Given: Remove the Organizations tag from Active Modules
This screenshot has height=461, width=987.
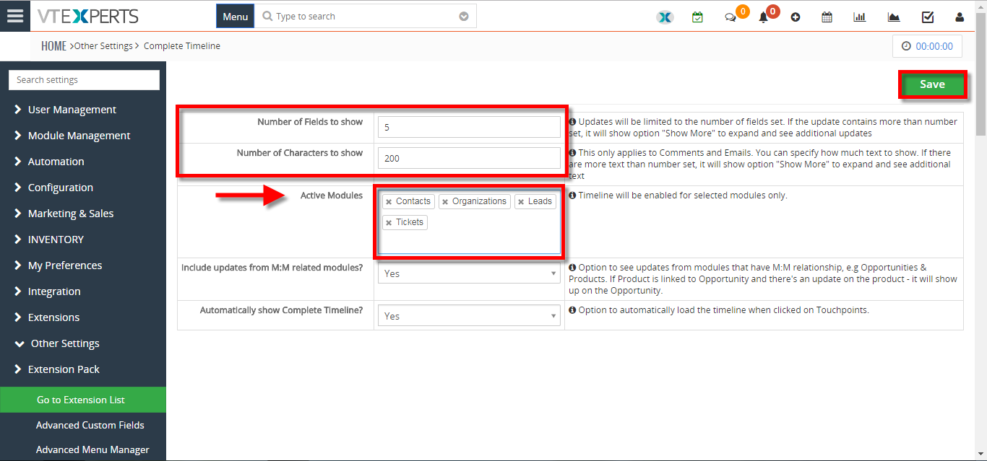Looking at the screenshot, I should coord(445,202).
